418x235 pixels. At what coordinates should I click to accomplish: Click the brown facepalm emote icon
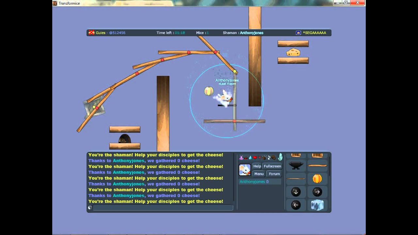point(273,158)
